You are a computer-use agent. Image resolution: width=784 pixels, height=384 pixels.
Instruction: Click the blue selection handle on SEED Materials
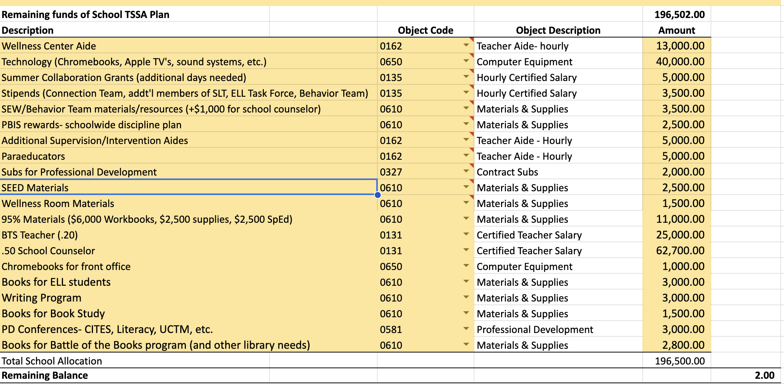pyautogui.click(x=378, y=195)
